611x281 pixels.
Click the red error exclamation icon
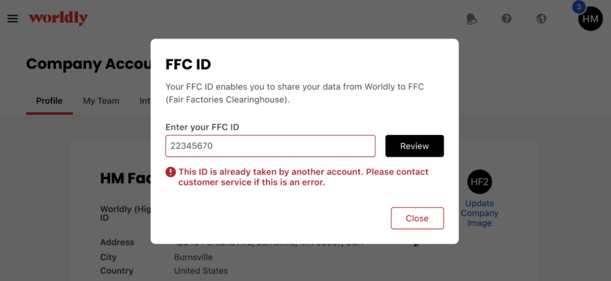(x=171, y=172)
